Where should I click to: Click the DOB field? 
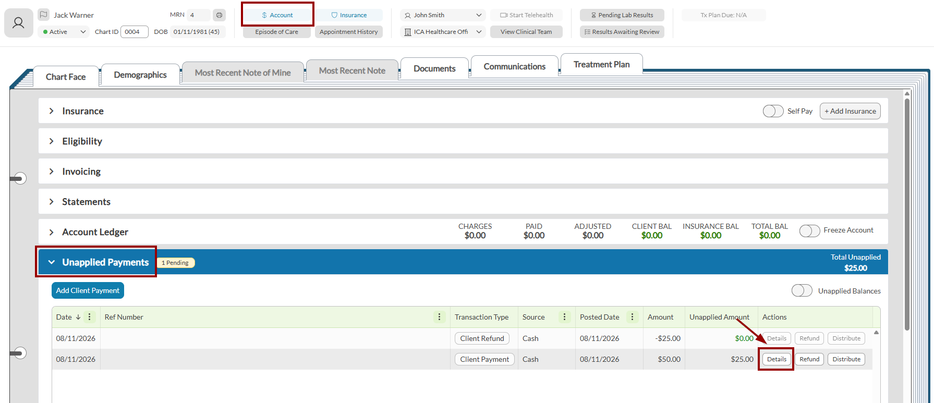(x=197, y=32)
